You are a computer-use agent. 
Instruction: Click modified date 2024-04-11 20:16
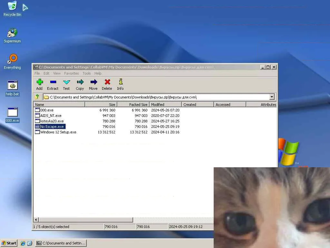click(165, 132)
